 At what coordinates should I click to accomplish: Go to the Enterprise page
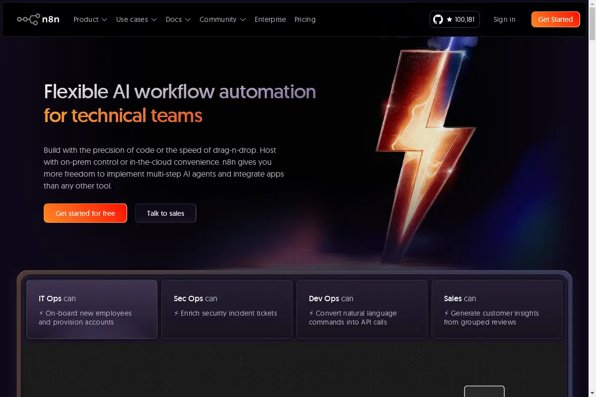270,19
